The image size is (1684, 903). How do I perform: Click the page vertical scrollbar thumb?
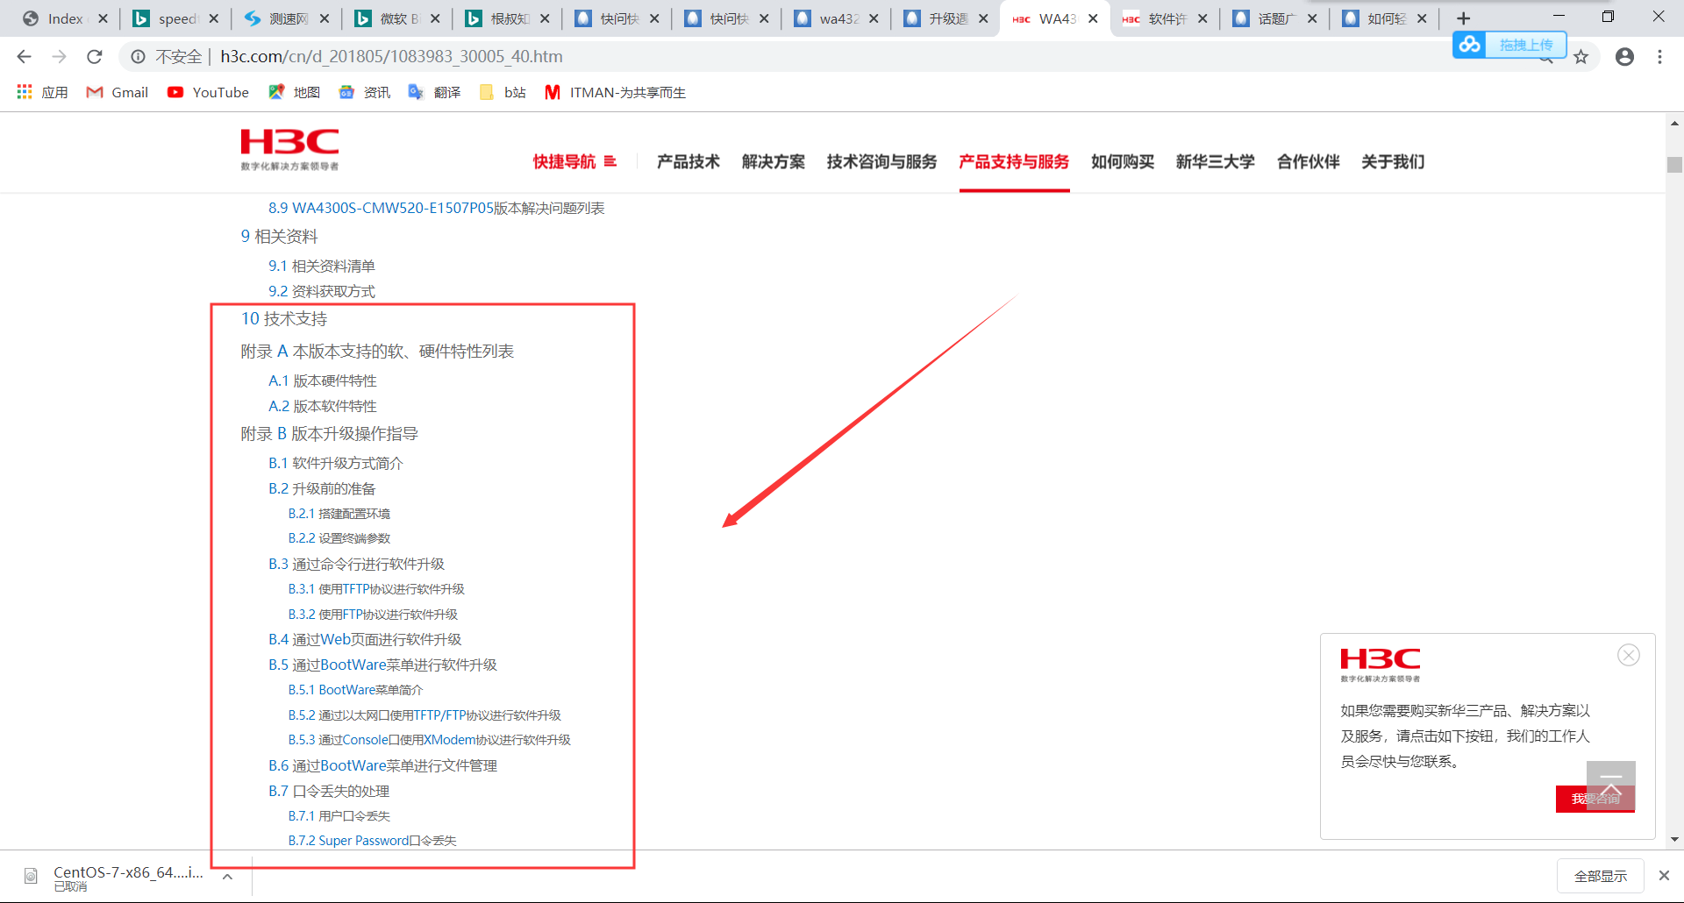click(x=1674, y=165)
